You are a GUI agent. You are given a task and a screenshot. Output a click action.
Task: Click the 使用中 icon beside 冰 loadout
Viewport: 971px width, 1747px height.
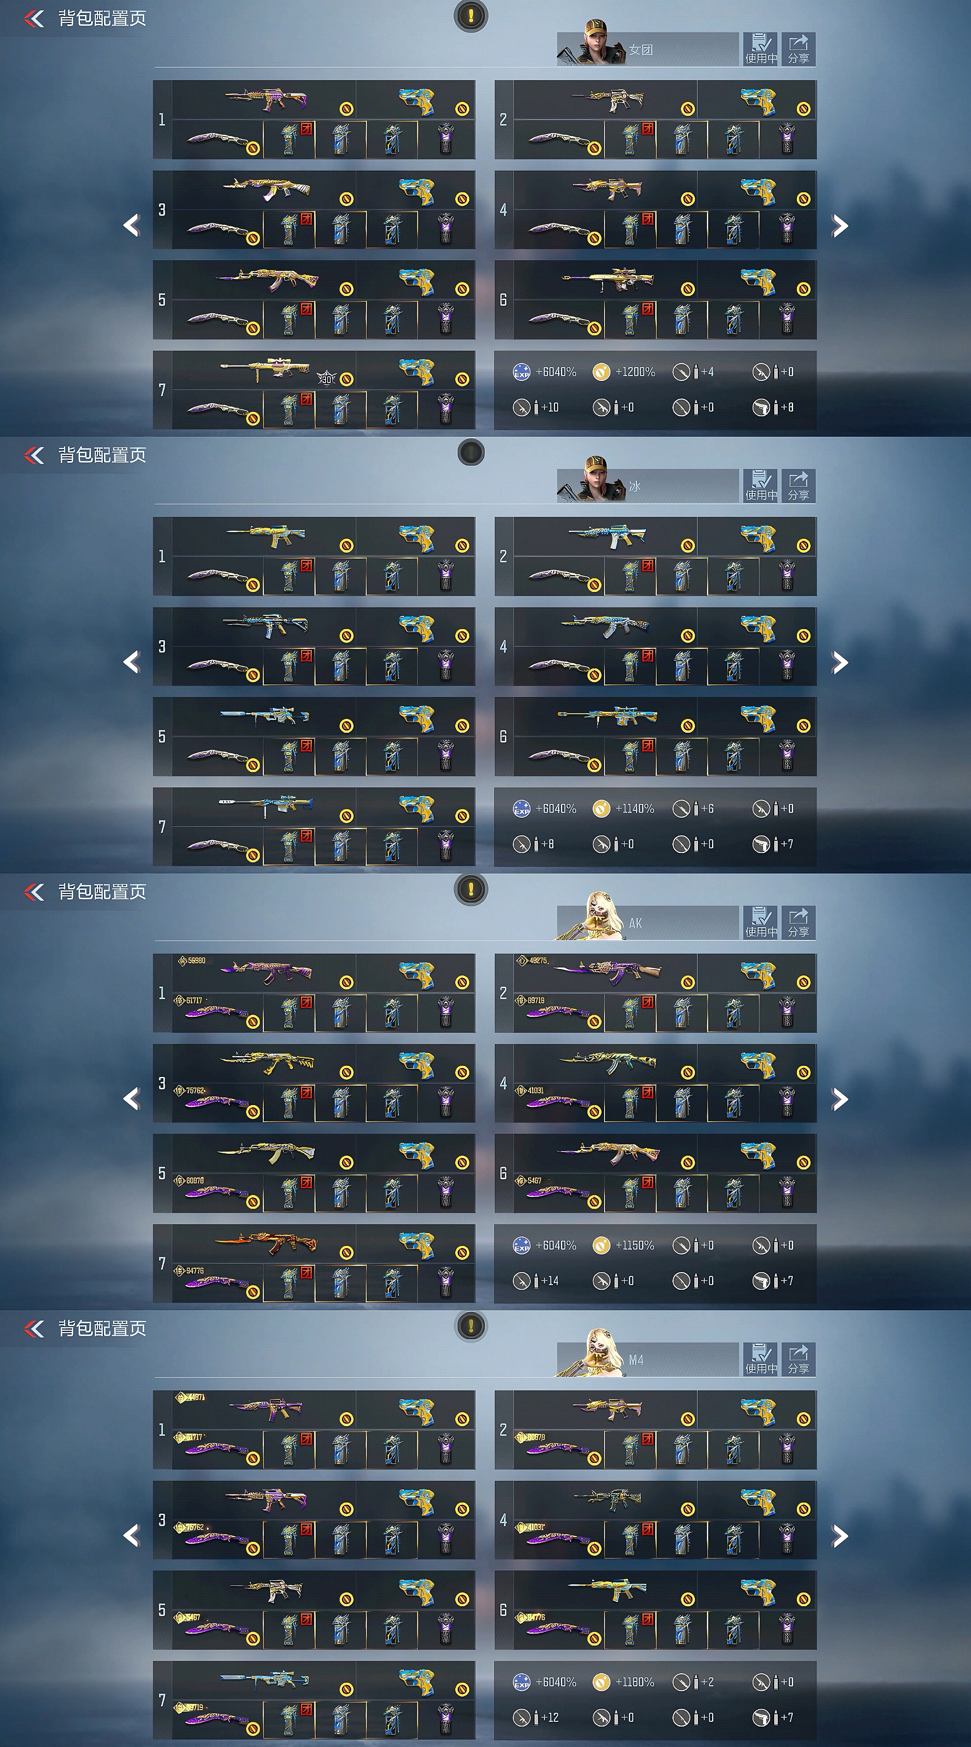click(760, 486)
